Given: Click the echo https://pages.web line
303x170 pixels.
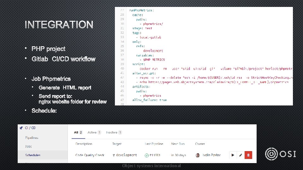Looking at the screenshot, I should [212, 82].
